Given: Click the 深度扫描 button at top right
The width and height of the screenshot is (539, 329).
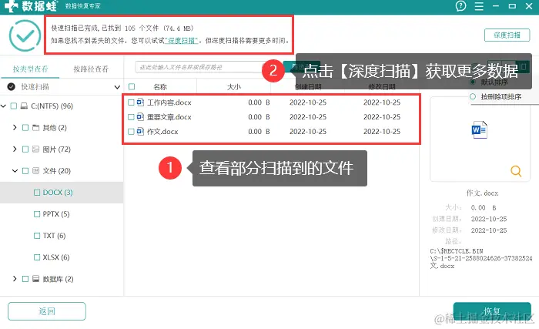Looking at the screenshot, I should pos(507,35).
